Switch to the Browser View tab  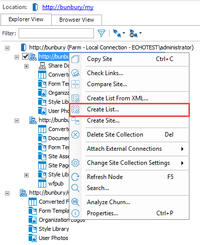click(x=77, y=20)
